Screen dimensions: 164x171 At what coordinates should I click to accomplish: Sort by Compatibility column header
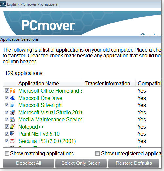pyautogui.click(x=149, y=83)
